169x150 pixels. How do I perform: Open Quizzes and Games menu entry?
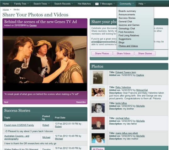(x=129, y=25)
